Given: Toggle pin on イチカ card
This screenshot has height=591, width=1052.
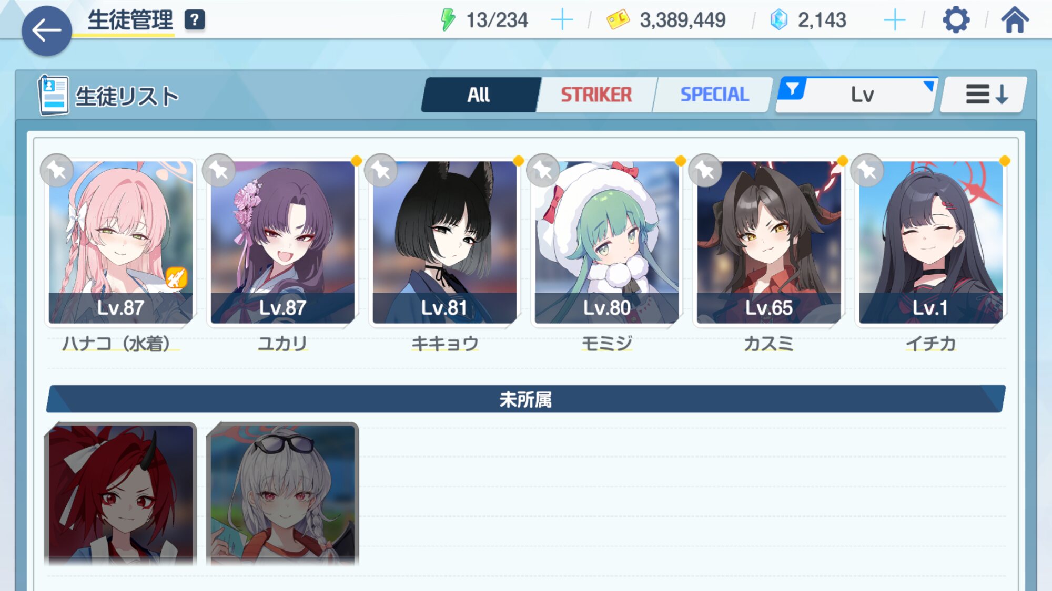Looking at the screenshot, I should pyautogui.click(x=867, y=170).
